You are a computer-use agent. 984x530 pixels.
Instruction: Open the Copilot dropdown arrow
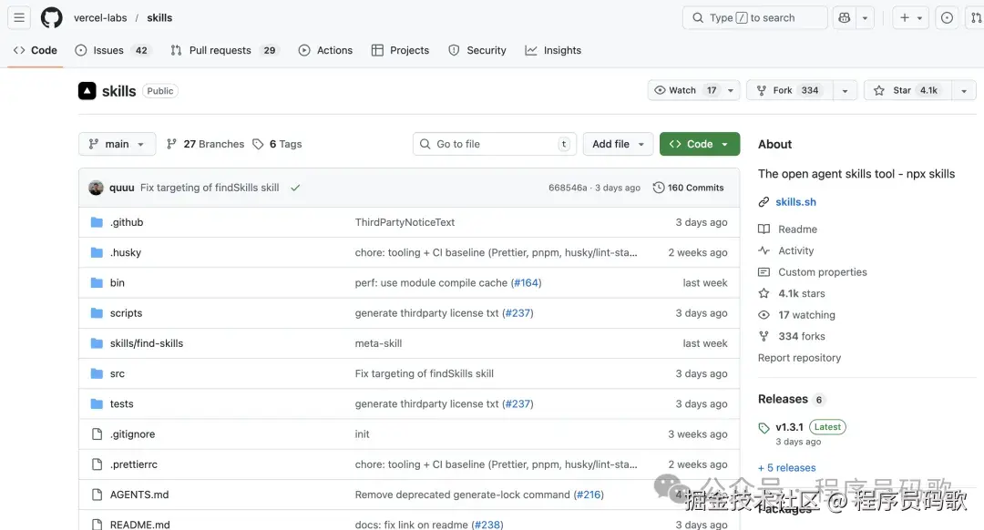coord(865,17)
